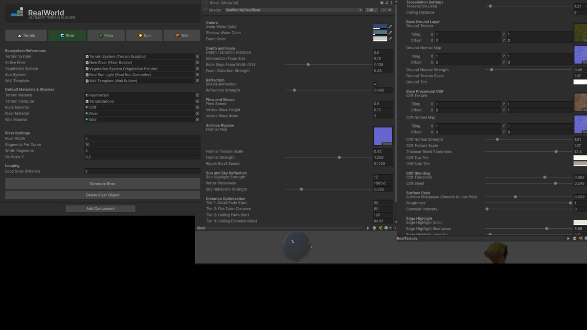
Task: Open the Ground Tint color swatch
Action: tap(580, 82)
